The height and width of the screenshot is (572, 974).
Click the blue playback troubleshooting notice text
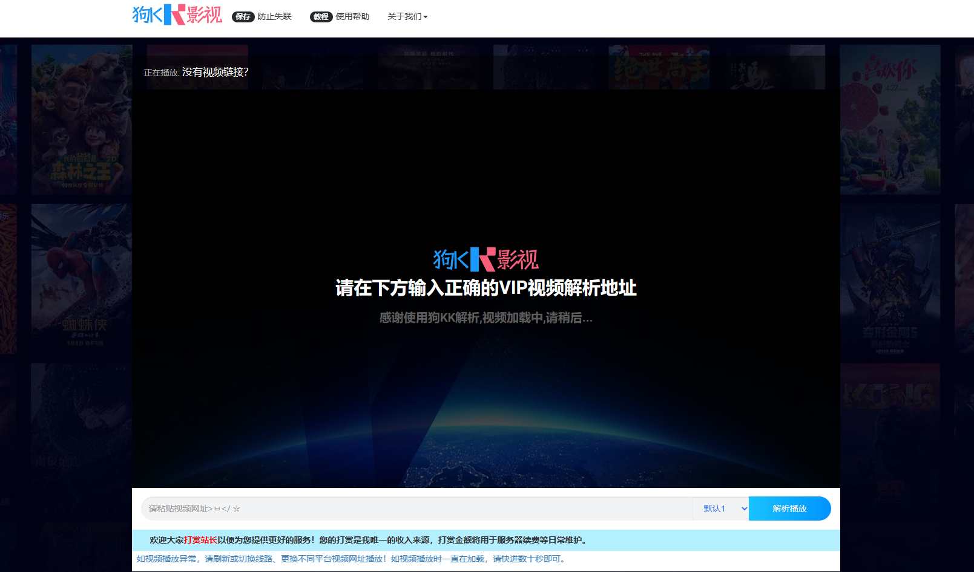tap(351, 559)
